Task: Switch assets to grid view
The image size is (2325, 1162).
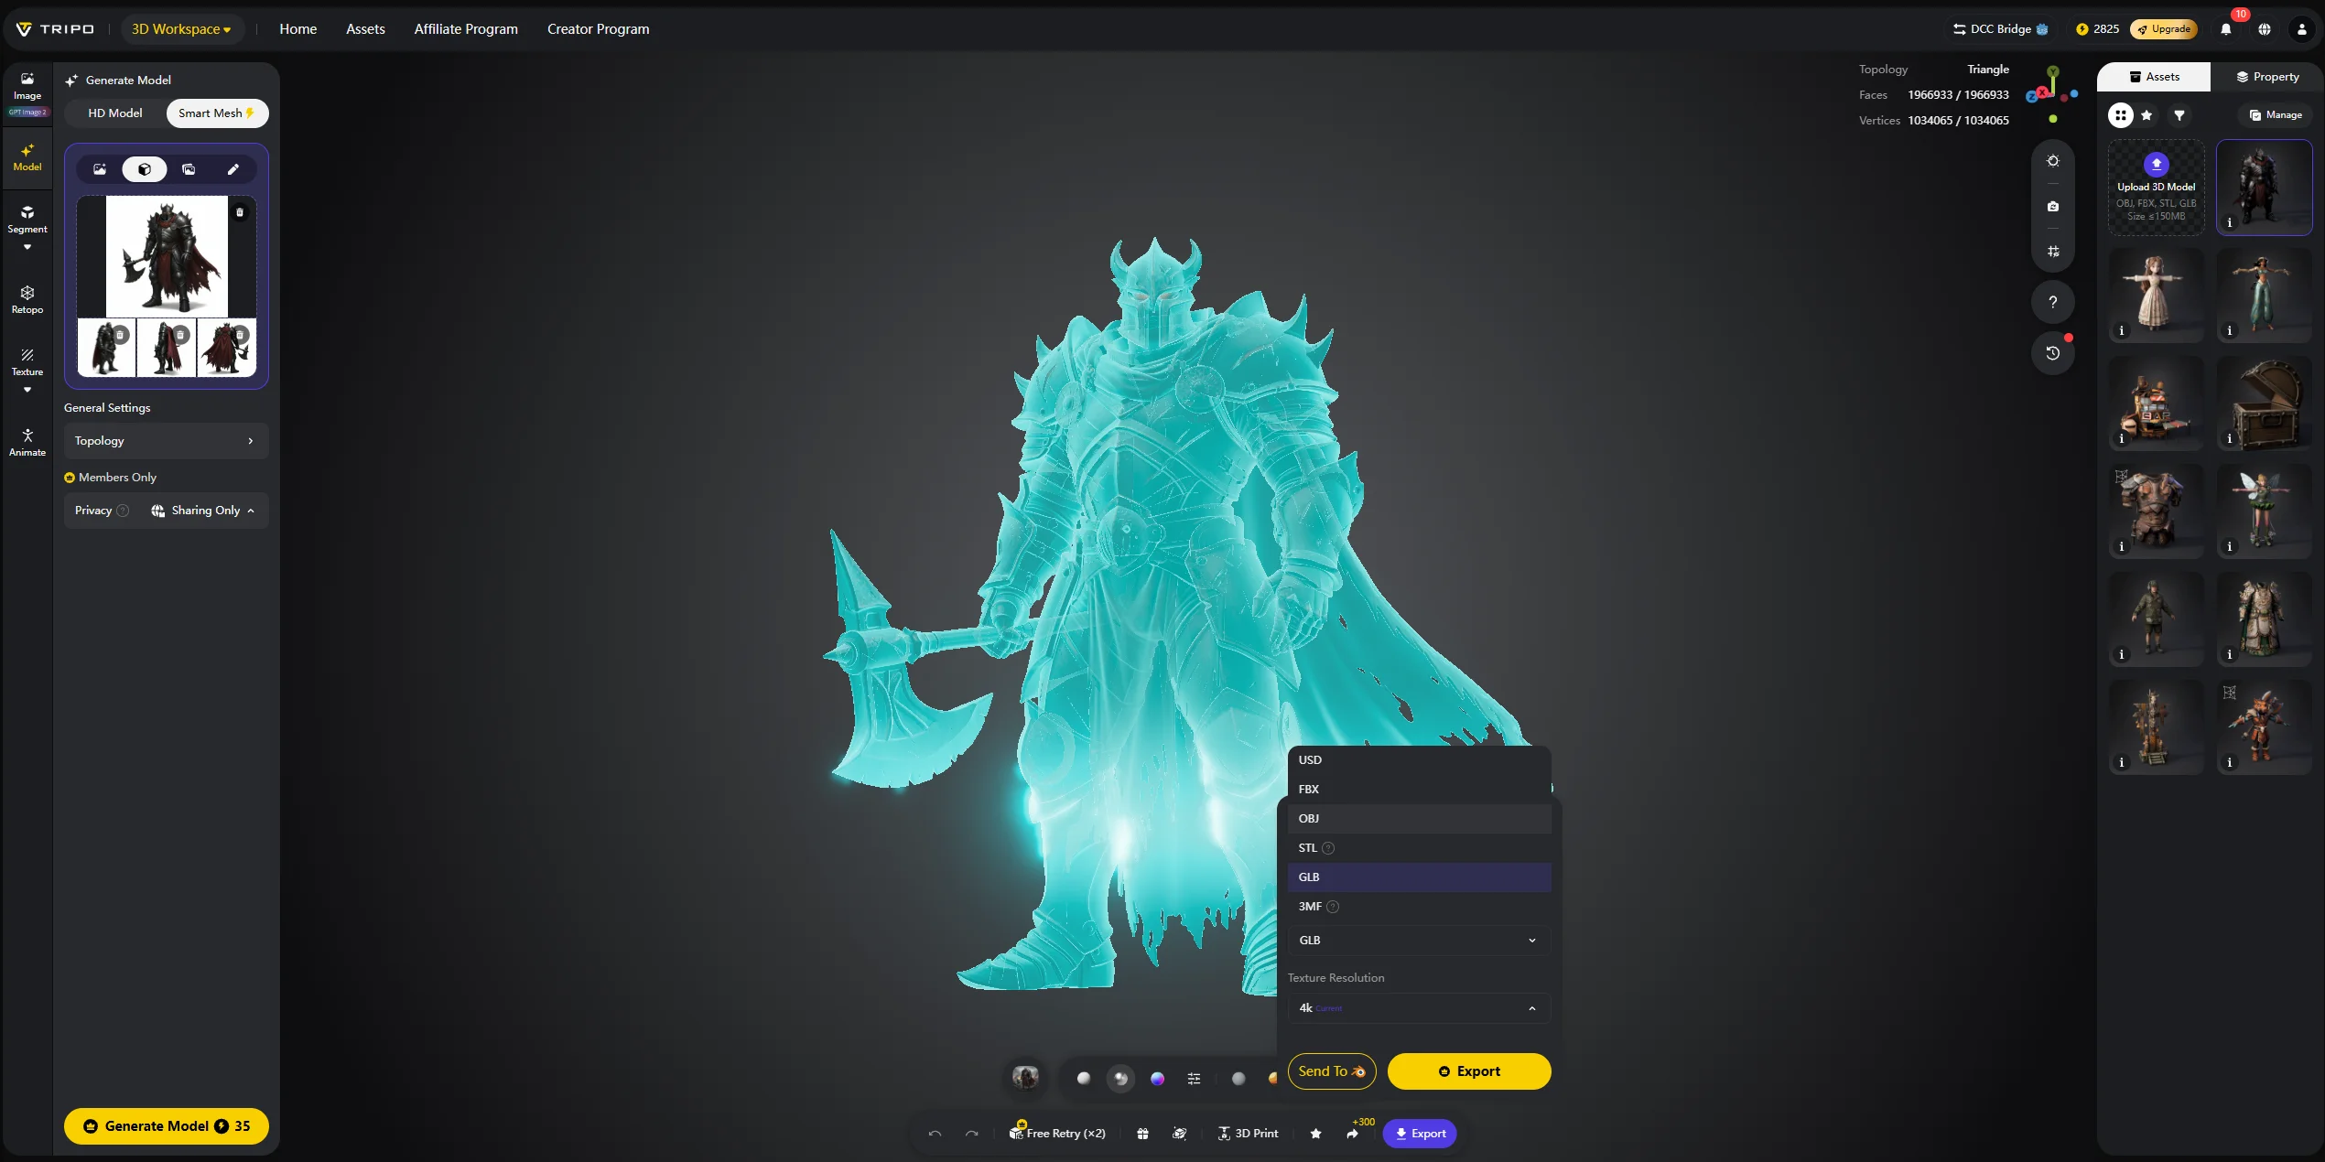Action: pyautogui.click(x=2121, y=115)
